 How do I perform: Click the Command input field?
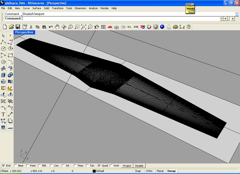tap(120, 19)
